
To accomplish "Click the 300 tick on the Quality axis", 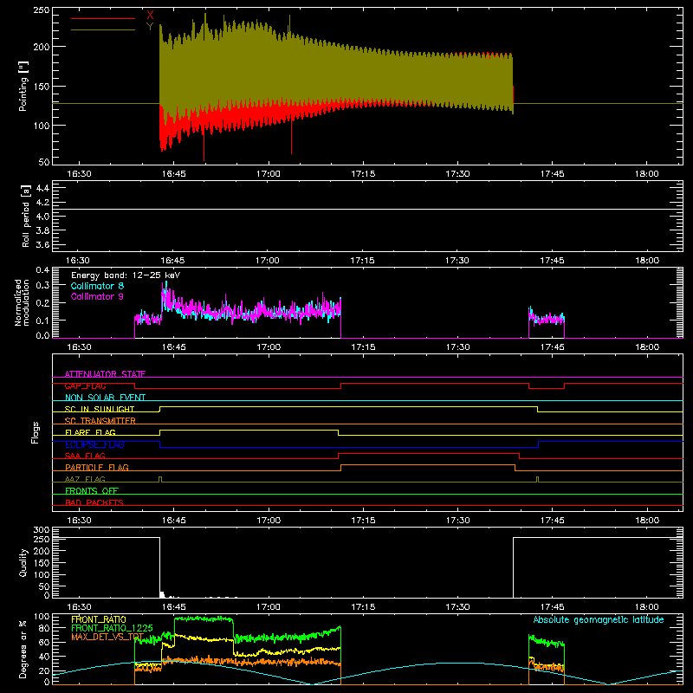I will click(x=42, y=530).
